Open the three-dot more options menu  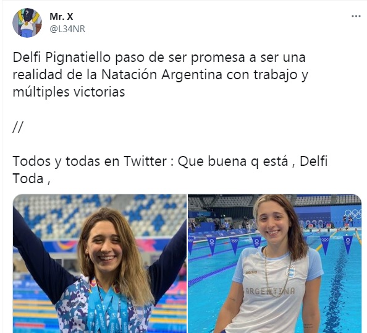pos(356,16)
